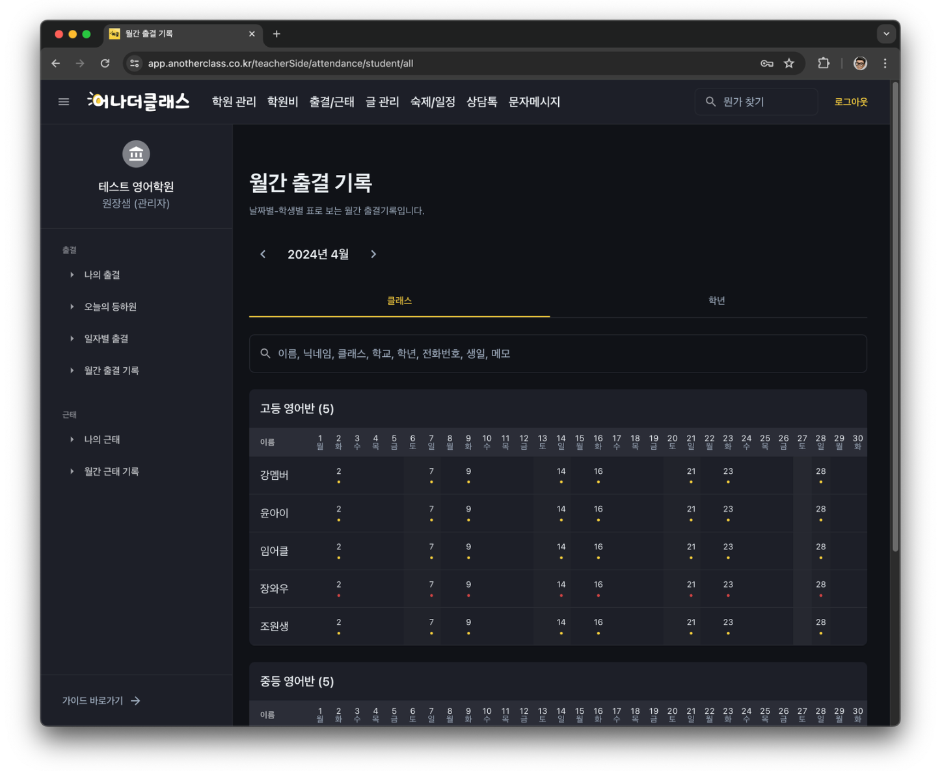Open 상담톡 menu
This screenshot has width=942, height=771.
pos(482,101)
